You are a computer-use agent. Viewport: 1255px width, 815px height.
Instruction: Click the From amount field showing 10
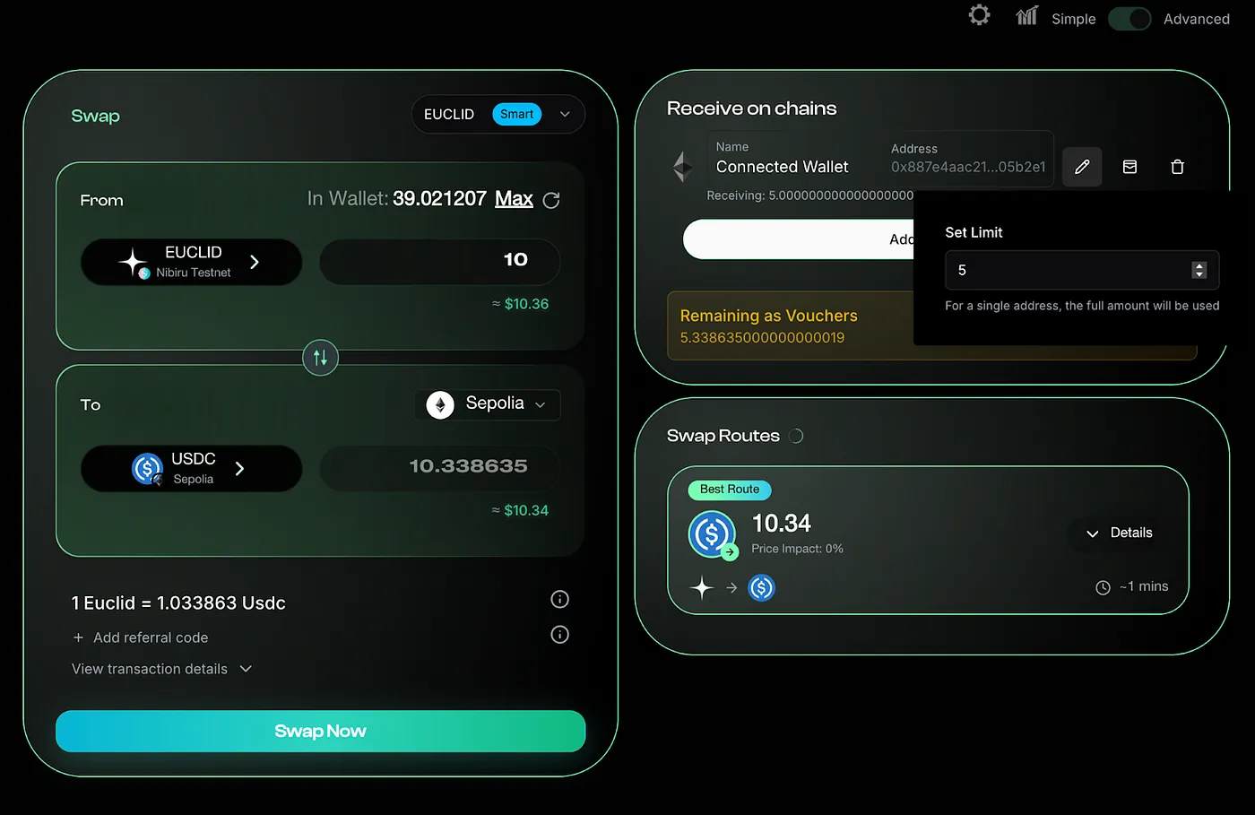439,261
